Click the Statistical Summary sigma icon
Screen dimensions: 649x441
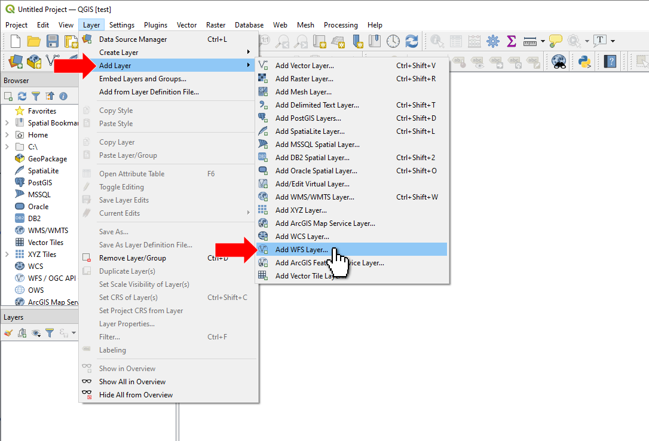coord(512,41)
